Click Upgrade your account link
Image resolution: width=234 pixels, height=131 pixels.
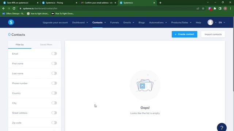(55, 23)
